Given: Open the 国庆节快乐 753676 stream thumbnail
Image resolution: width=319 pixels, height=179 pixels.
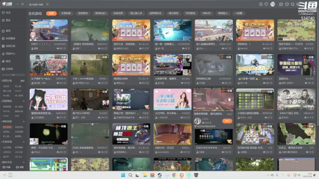Looking at the screenshot, I should tap(296, 30).
